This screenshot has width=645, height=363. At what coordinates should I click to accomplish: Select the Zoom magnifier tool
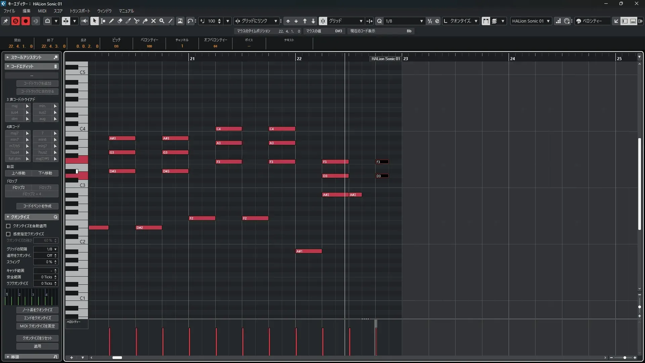(x=162, y=21)
